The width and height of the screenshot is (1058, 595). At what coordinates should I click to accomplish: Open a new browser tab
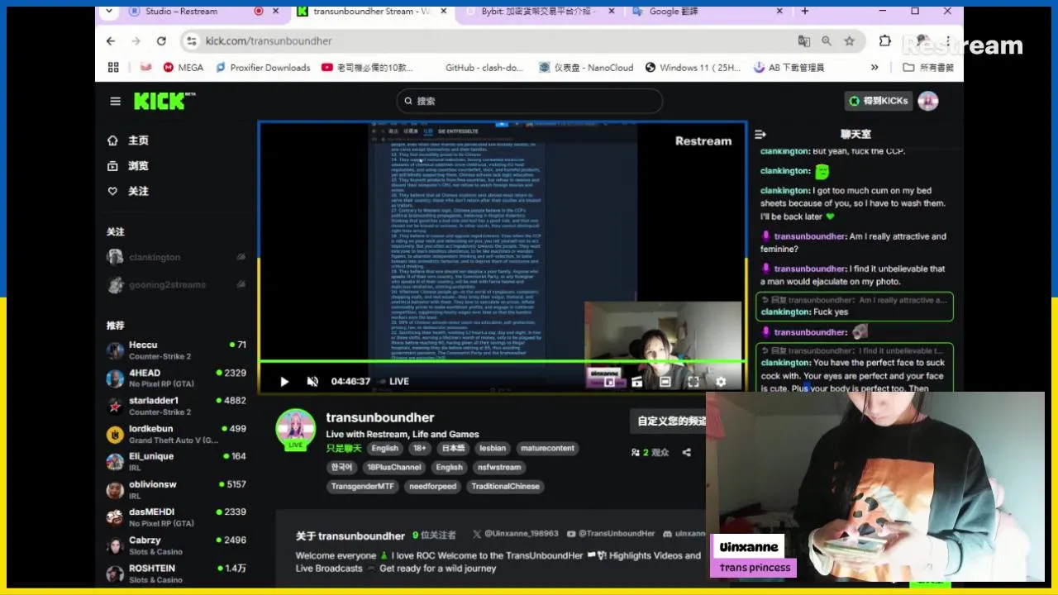pos(804,12)
